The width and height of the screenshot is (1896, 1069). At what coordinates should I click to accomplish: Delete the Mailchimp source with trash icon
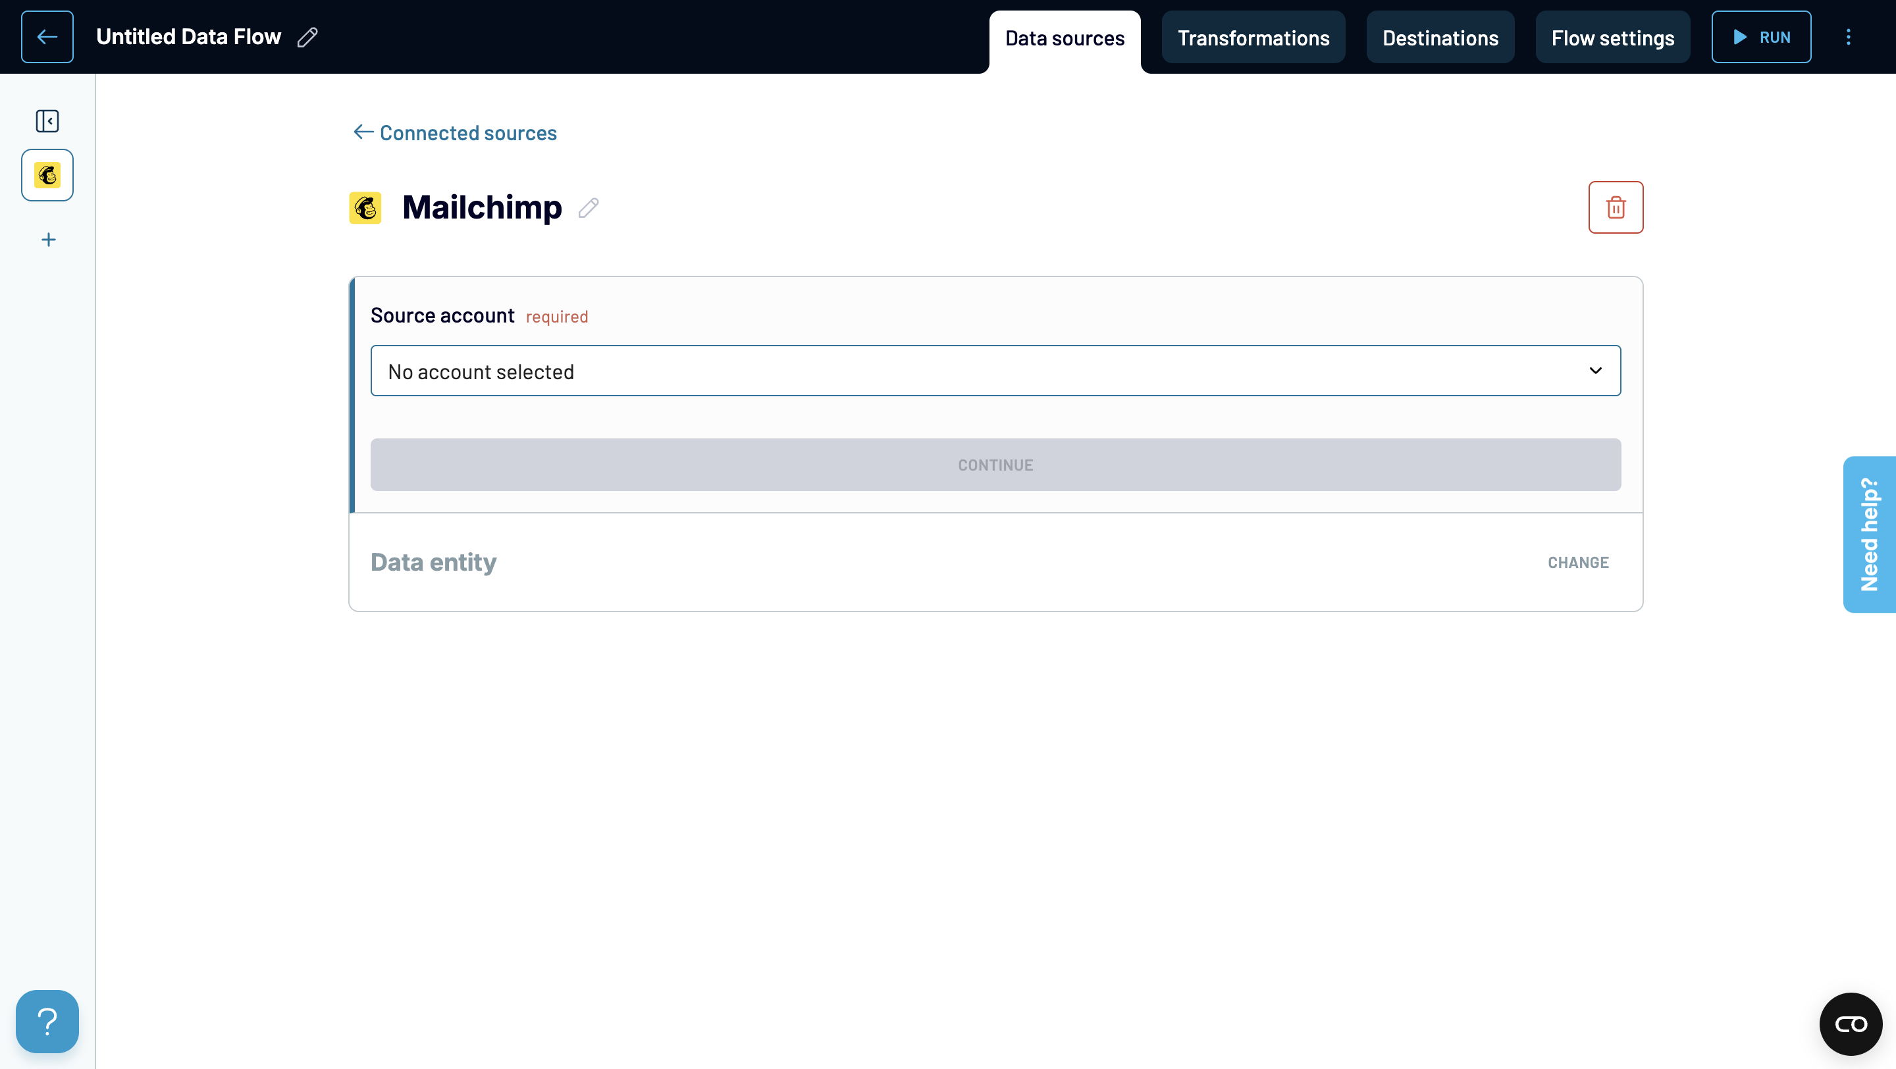coord(1615,207)
